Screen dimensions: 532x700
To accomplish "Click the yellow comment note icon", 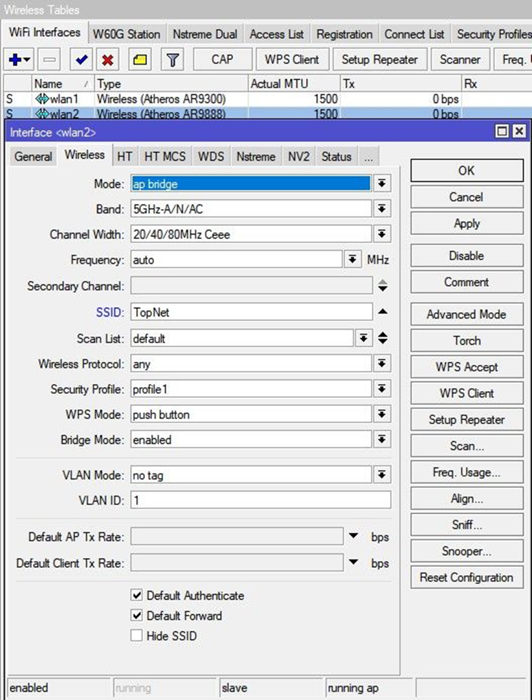I will 140,60.
